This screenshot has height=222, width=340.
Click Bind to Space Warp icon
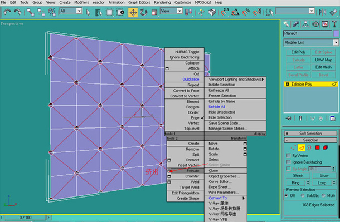point(52,12)
